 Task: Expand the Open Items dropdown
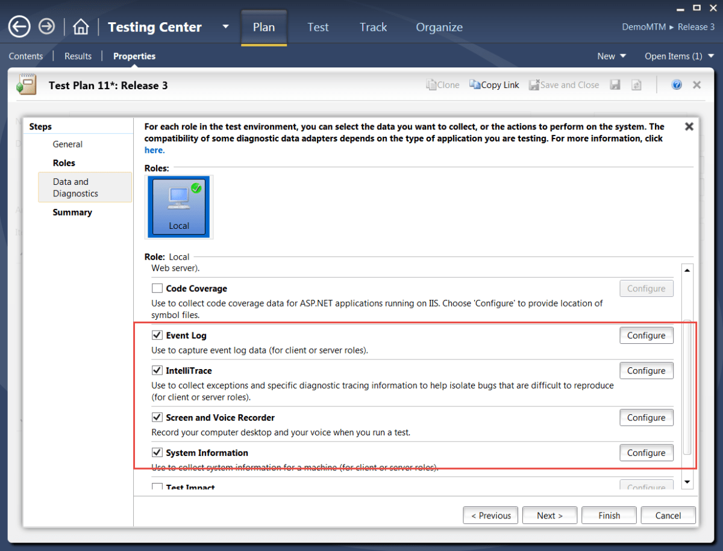(x=679, y=55)
